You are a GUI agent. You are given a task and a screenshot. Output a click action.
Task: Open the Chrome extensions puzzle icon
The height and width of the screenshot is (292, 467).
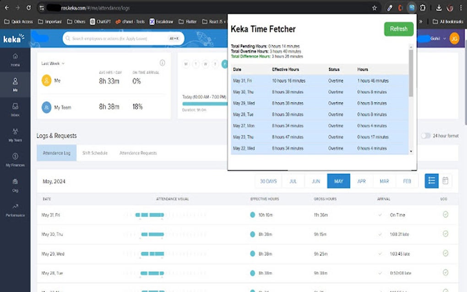click(422, 8)
